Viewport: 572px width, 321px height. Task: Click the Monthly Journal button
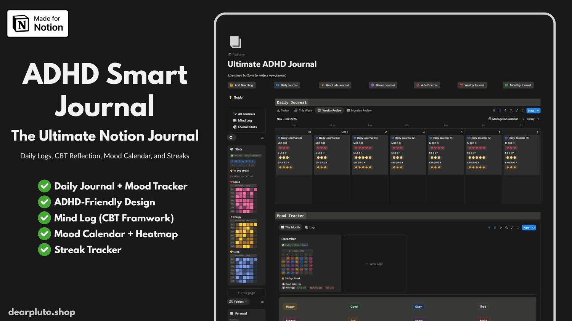pos(518,85)
